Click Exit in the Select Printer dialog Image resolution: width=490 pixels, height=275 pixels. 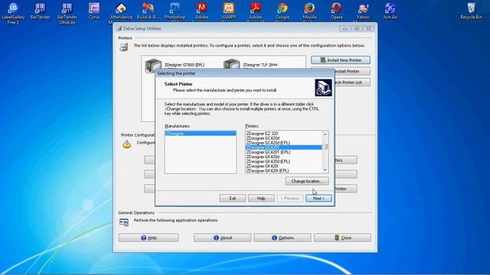(x=233, y=199)
